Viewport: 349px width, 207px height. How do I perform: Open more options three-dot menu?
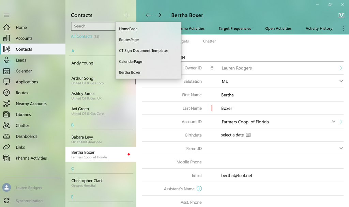pos(343,29)
